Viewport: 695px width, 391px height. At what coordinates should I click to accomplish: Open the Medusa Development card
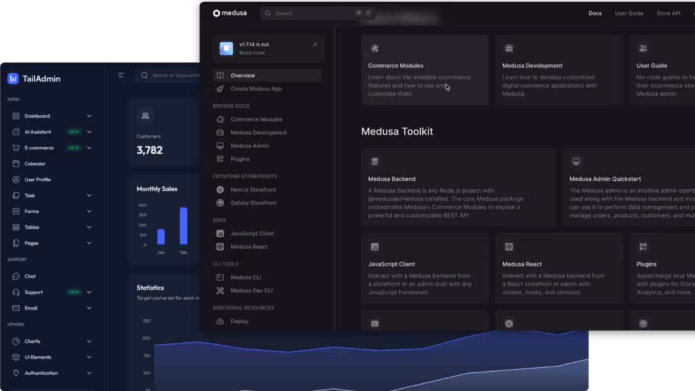559,70
